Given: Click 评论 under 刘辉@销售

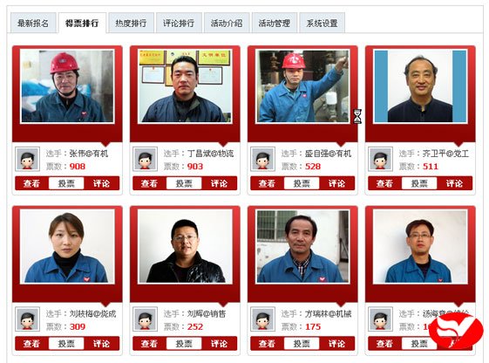Looking at the screenshot, I should click(x=220, y=344).
